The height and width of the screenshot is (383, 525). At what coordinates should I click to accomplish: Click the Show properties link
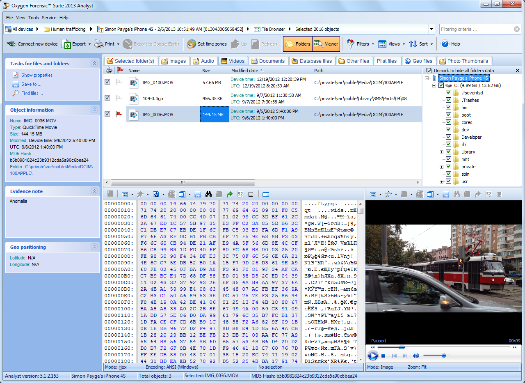pyautogui.click(x=37, y=75)
